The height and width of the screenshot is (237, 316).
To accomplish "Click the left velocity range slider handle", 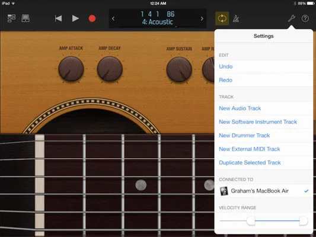I will coord(251,220).
